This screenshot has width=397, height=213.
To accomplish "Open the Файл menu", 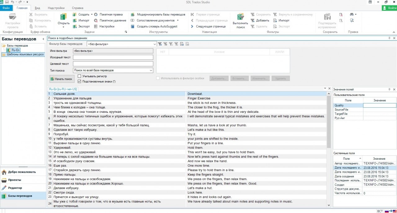I will [x=6, y=8].
